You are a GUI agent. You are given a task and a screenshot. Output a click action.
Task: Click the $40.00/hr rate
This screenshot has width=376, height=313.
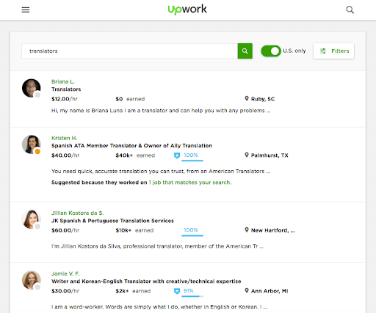[x=65, y=155]
